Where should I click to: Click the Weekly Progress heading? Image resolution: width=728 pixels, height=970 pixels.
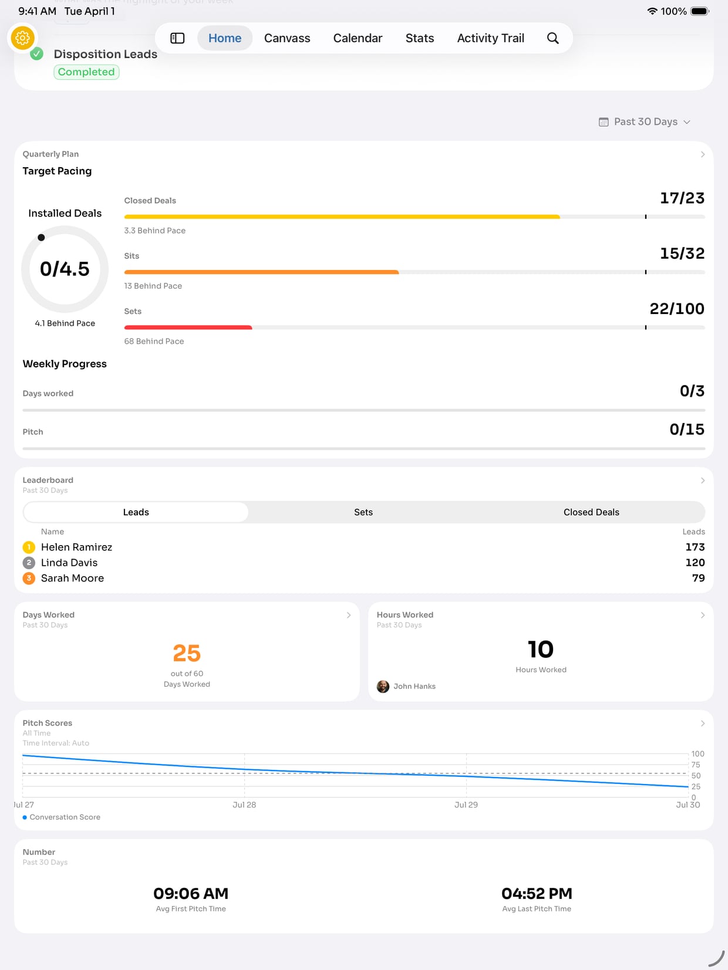[65, 364]
